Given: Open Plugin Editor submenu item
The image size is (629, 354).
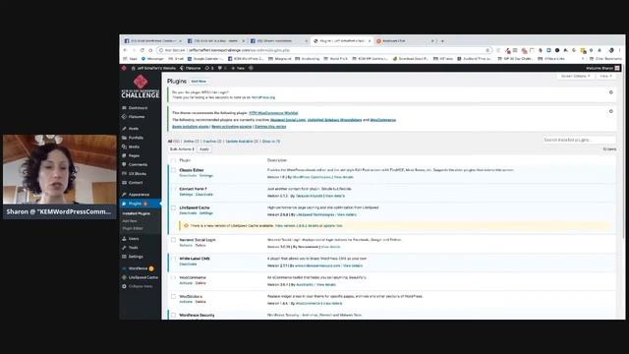Looking at the screenshot, I should pyautogui.click(x=132, y=228).
